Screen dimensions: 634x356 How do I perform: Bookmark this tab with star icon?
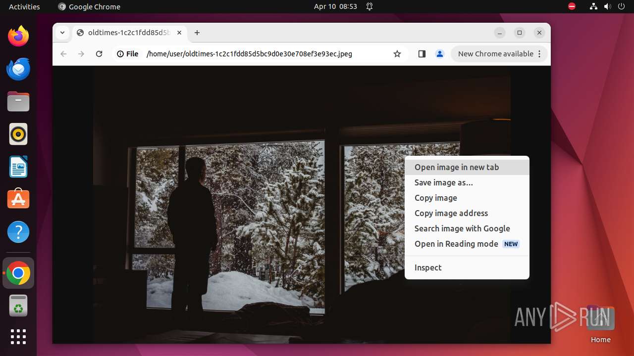pos(397,54)
